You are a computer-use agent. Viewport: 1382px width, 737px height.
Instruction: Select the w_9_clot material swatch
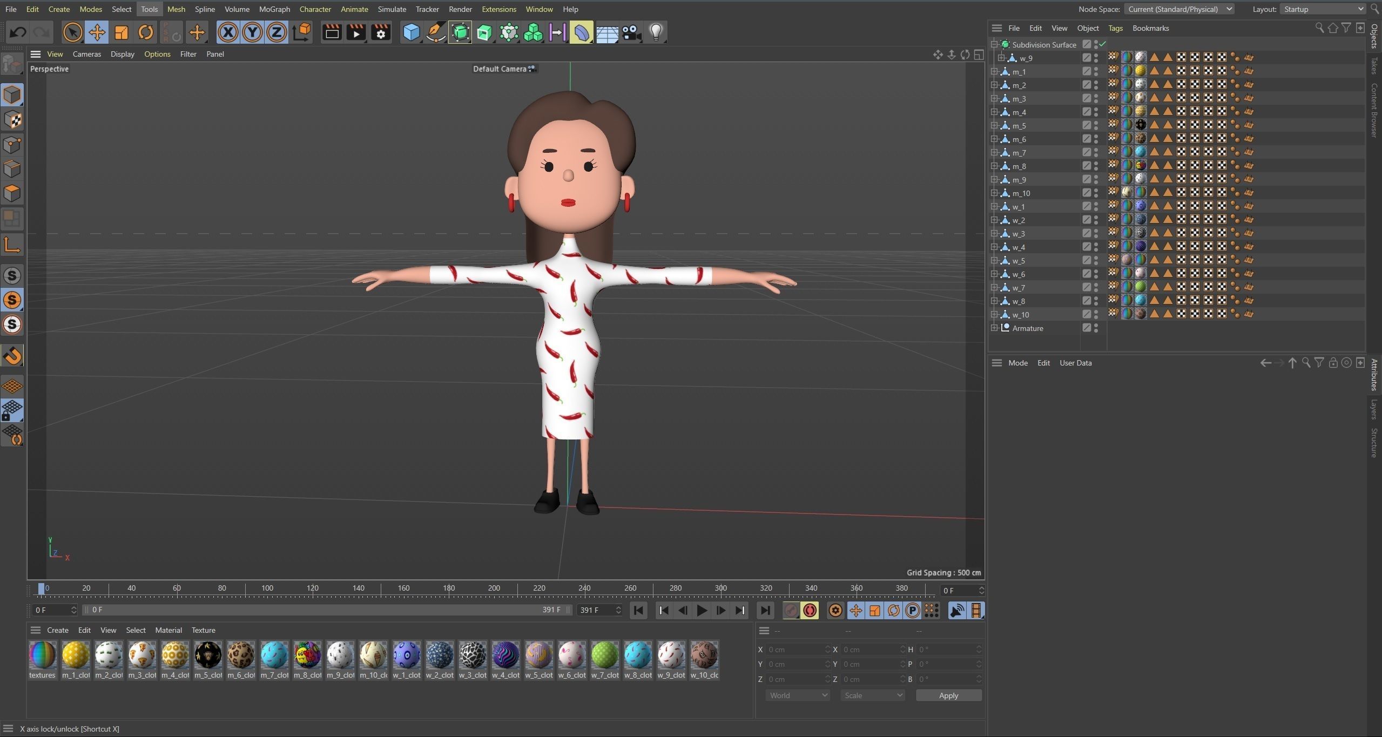pos(671,660)
